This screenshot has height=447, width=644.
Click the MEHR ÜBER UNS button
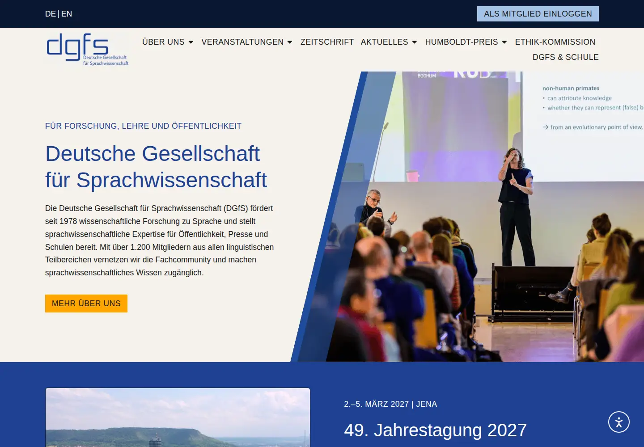click(x=86, y=304)
